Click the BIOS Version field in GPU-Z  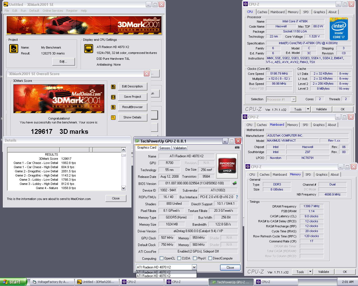[194, 183]
